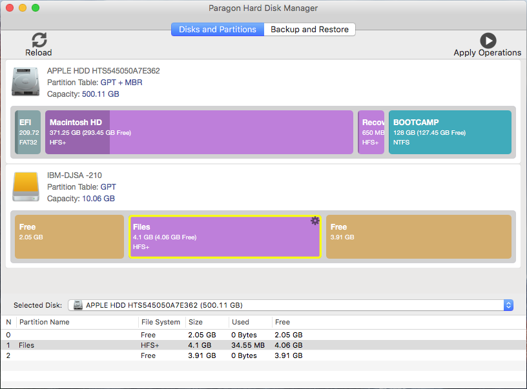Select the EFI FAT32 partition block
The height and width of the screenshot is (389, 527).
tap(28, 132)
